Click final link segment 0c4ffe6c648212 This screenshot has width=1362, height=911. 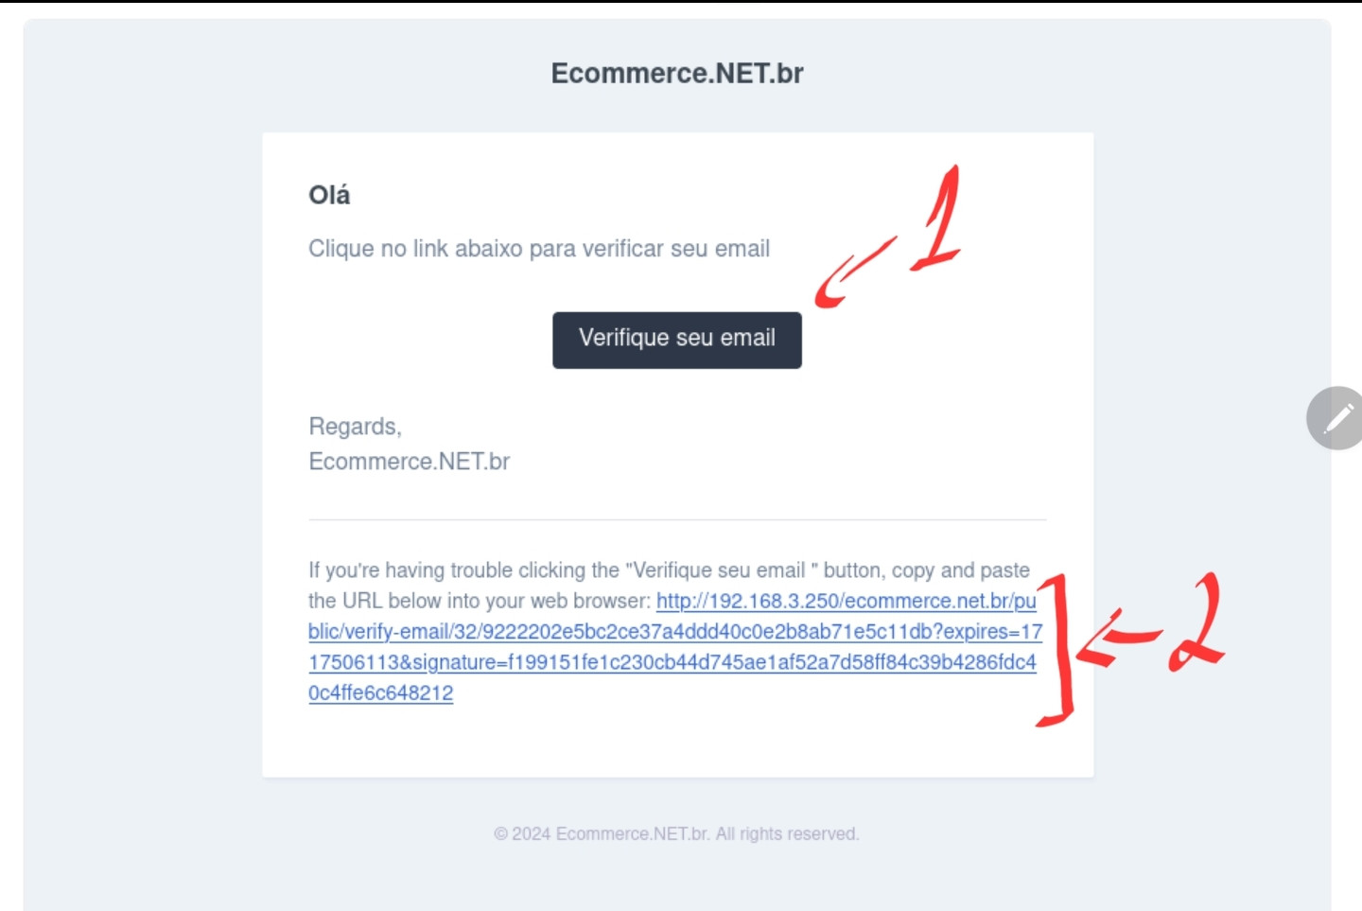click(x=381, y=692)
